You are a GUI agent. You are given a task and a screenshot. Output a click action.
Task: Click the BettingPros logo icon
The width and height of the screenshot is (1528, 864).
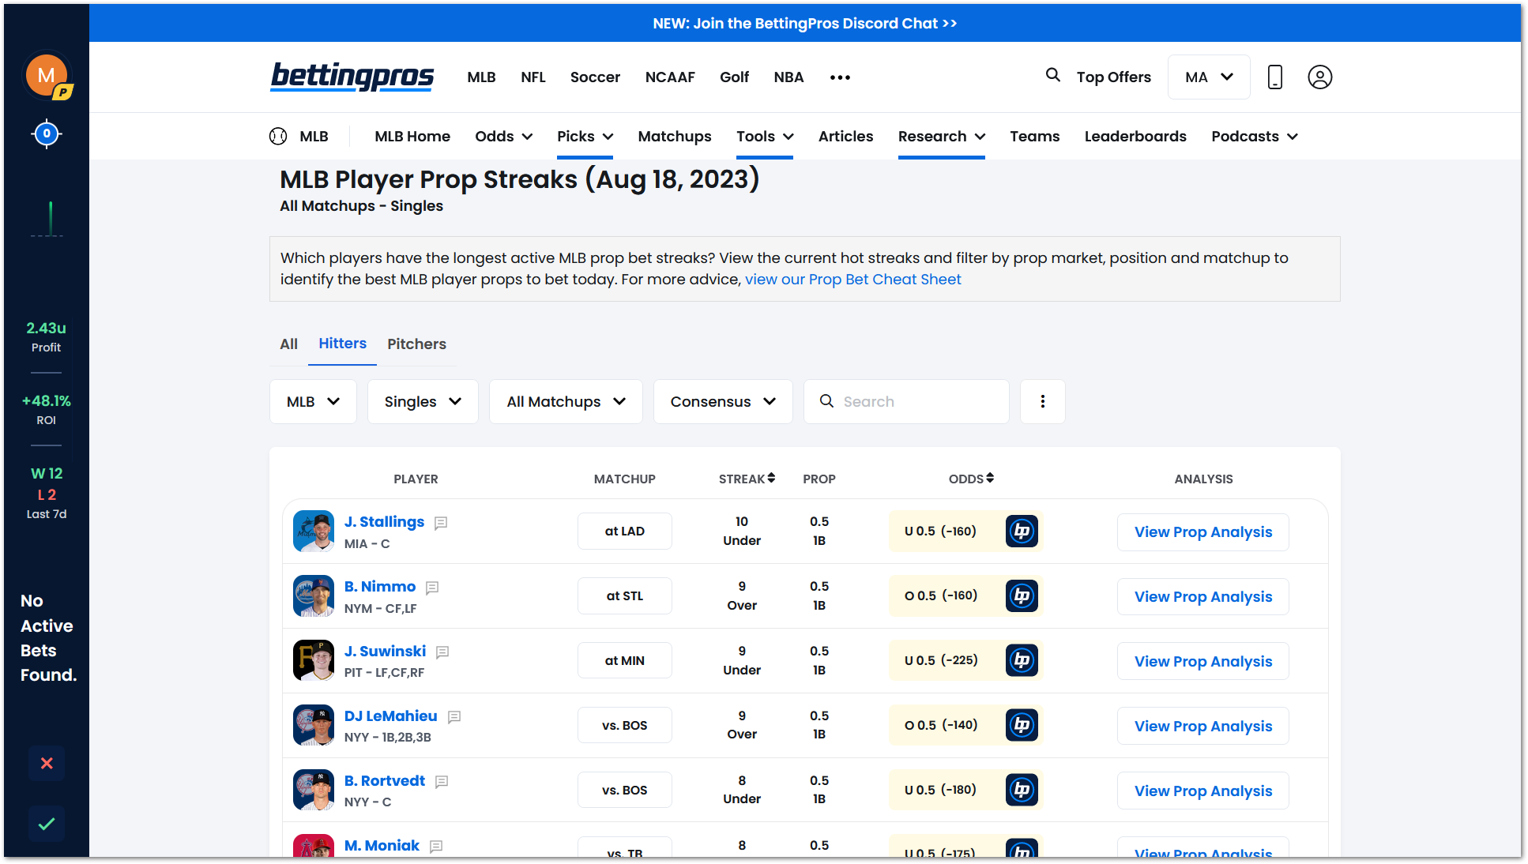click(x=352, y=77)
